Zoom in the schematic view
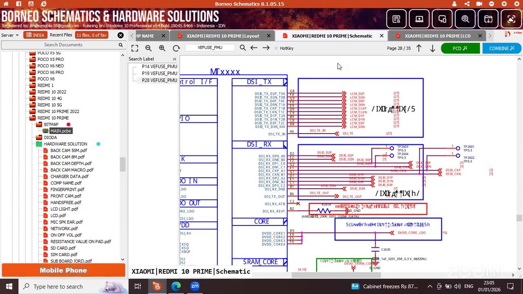The width and height of the screenshot is (523, 294). [162, 48]
